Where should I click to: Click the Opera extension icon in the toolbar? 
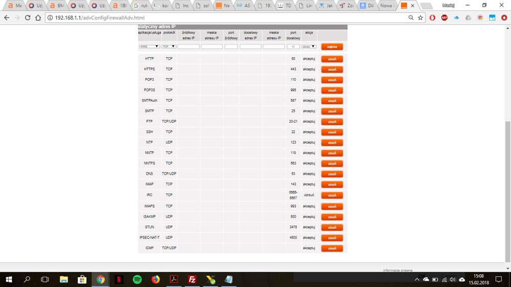pyautogui.click(x=432, y=17)
